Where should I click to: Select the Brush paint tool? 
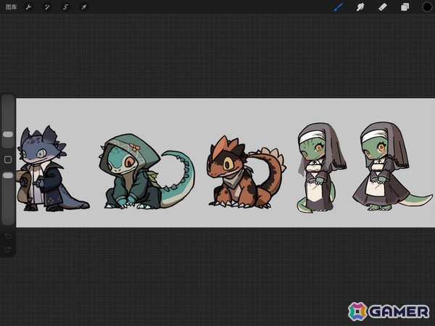(x=338, y=7)
